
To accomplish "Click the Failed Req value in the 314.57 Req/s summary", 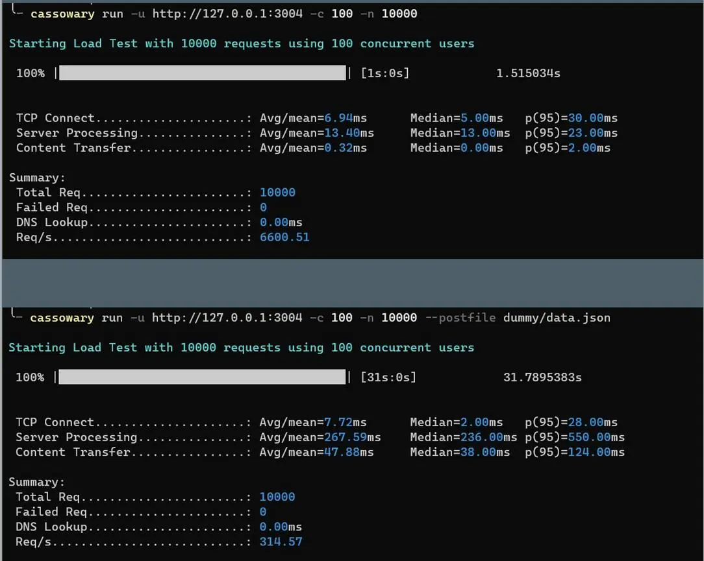I will click(262, 512).
